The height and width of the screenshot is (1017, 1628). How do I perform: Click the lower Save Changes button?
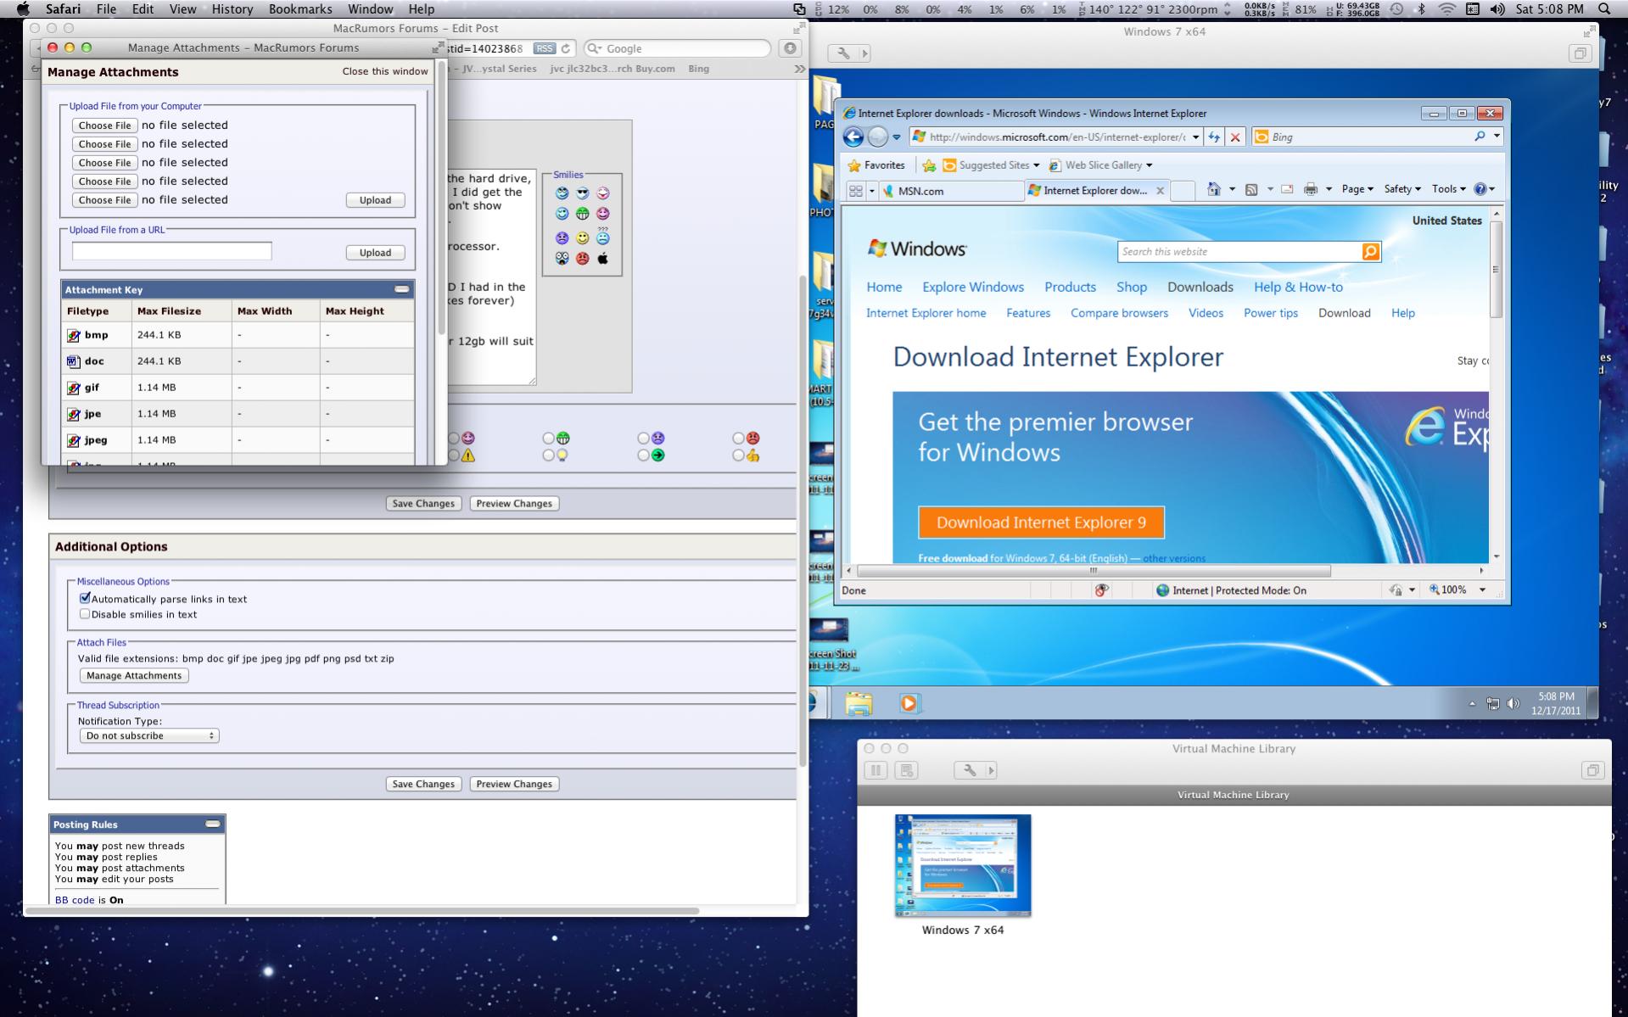(423, 784)
